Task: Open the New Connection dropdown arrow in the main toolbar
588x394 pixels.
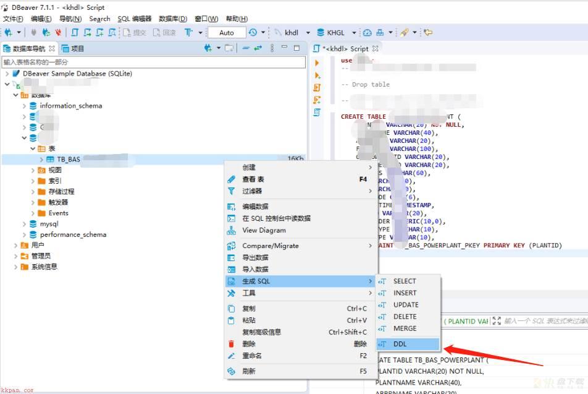Action: pos(19,32)
